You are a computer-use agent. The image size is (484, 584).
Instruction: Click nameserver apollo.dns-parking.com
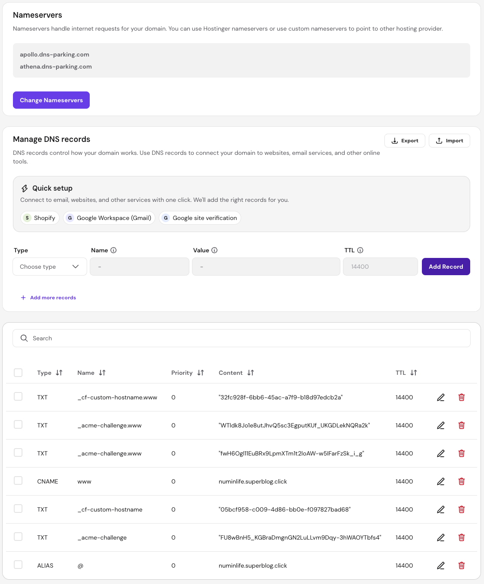pyautogui.click(x=54, y=54)
